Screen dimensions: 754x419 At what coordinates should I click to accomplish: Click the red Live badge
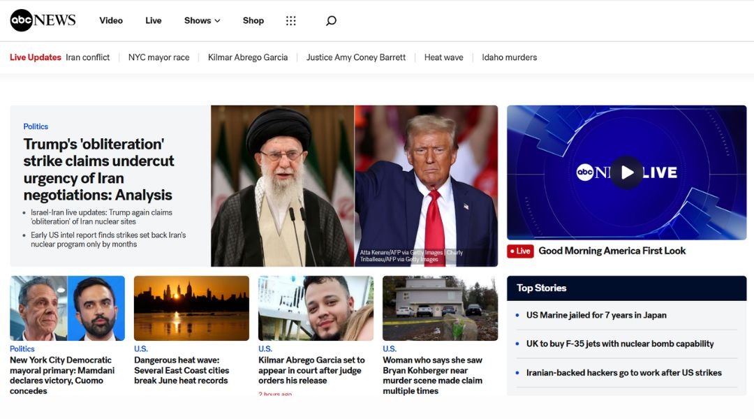pos(520,251)
